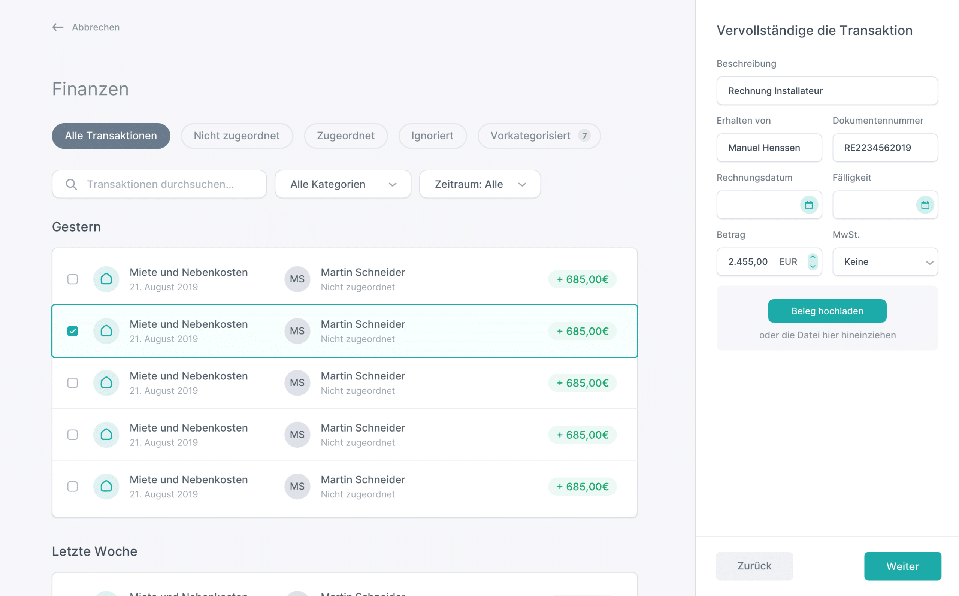Open the Alle Kategorien dropdown
Viewport: 959px width, 596px height.
click(343, 184)
